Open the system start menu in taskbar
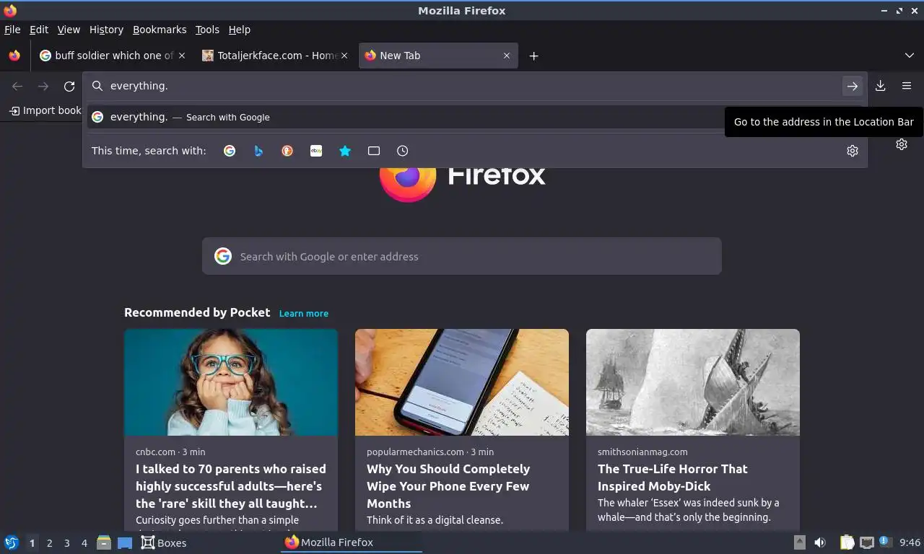Image resolution: width=924 pixels, height=554 pixels. (x=12, y=542)
